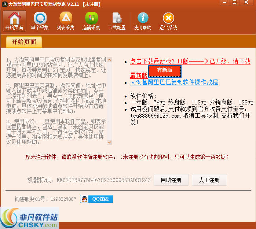
Task: Click the scroll down arrow of description text
Action: (x=109, y=143)
